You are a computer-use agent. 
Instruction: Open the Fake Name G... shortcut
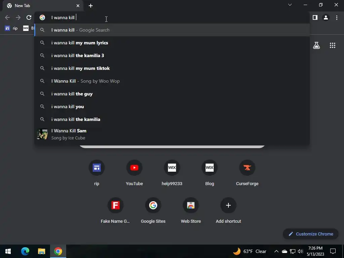(x=116, y=211)
